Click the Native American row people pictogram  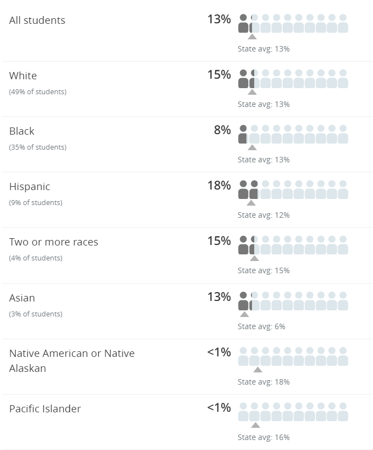click(x=293, y=357)
